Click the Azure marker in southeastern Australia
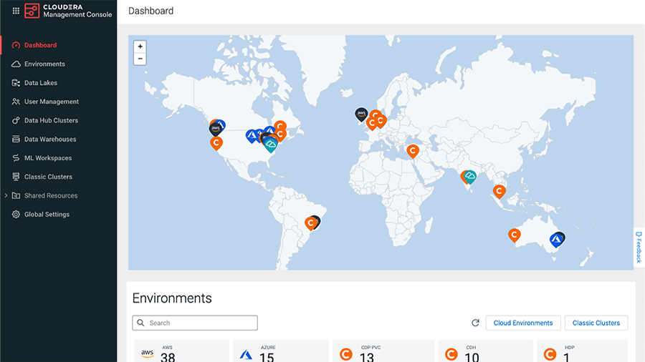 (x=556, y=240)
